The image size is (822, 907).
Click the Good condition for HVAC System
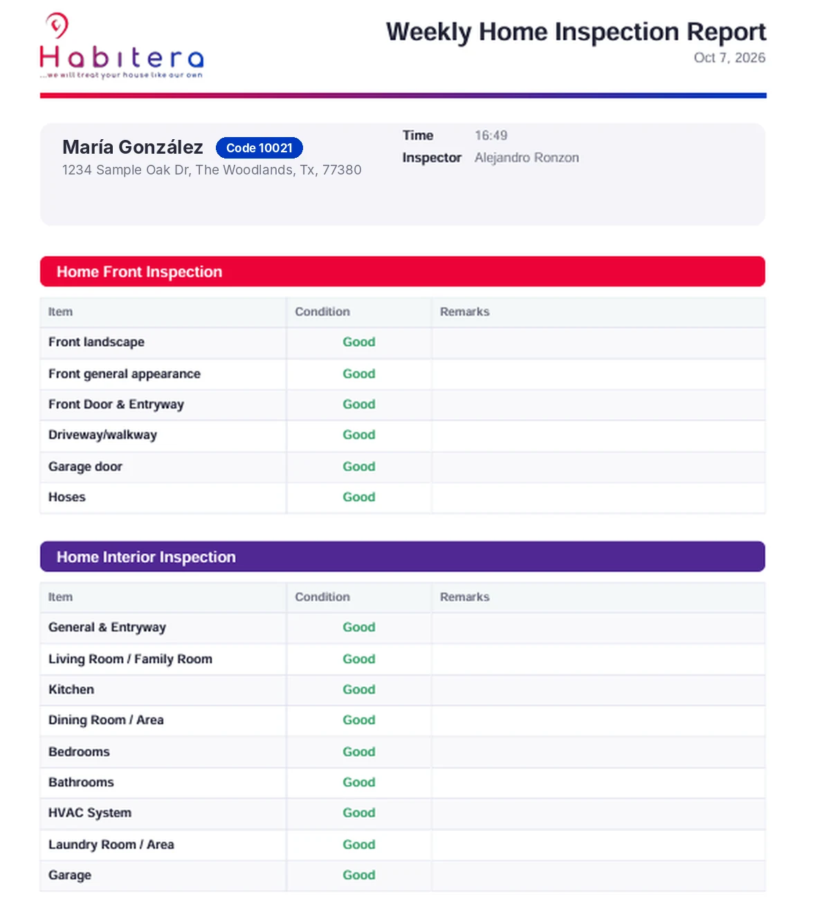(x=359, y=813)
